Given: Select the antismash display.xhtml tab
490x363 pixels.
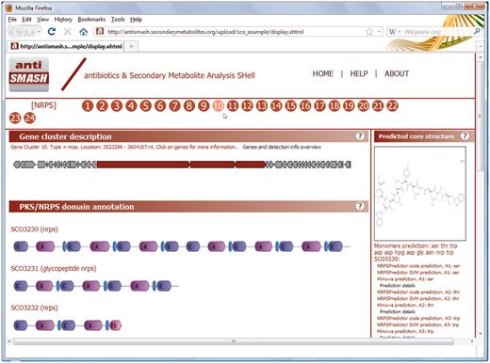Looking at the screenshot, I should pos(66,46).
